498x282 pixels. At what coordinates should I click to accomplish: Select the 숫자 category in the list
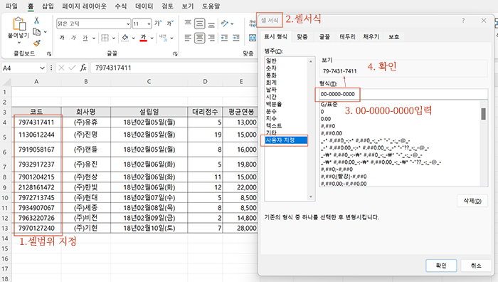pyautogui.click(x=271, y=68)
